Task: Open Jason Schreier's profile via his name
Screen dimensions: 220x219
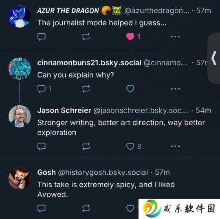Action: click(x=64, y=111)
